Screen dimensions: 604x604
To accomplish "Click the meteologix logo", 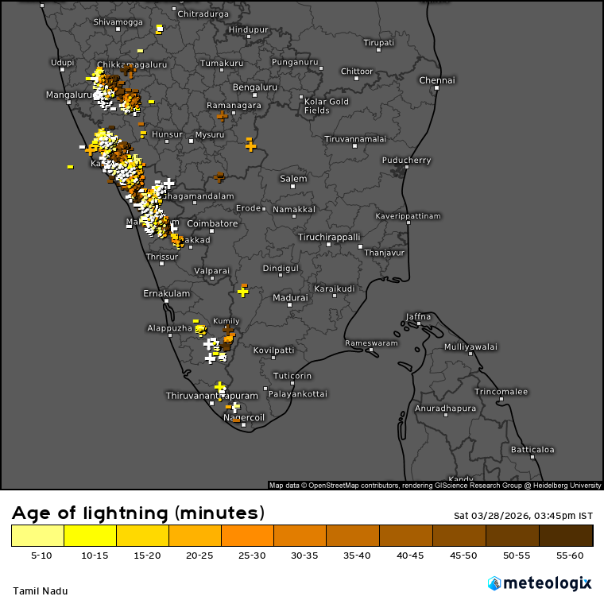I will coord(540,583).
